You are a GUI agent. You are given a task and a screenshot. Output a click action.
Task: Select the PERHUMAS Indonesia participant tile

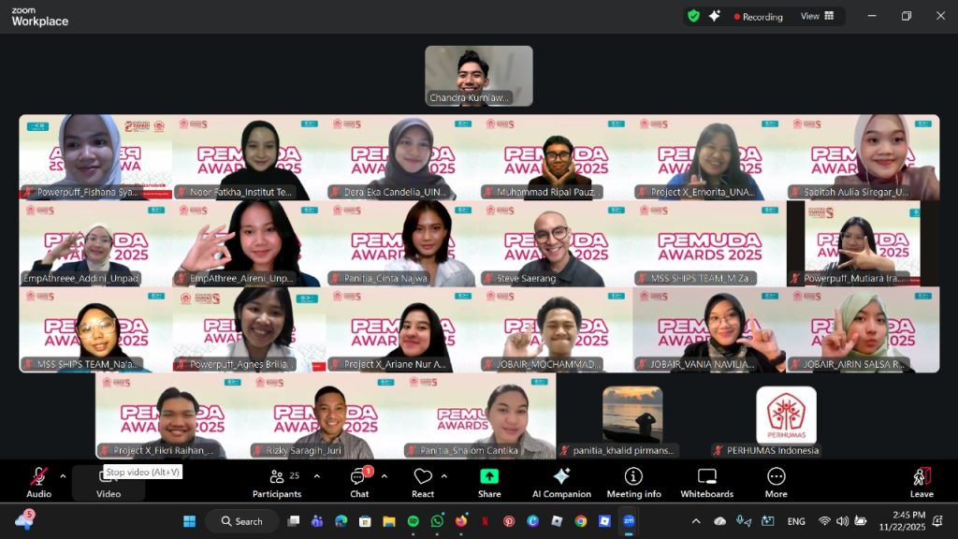coord(786,420)
